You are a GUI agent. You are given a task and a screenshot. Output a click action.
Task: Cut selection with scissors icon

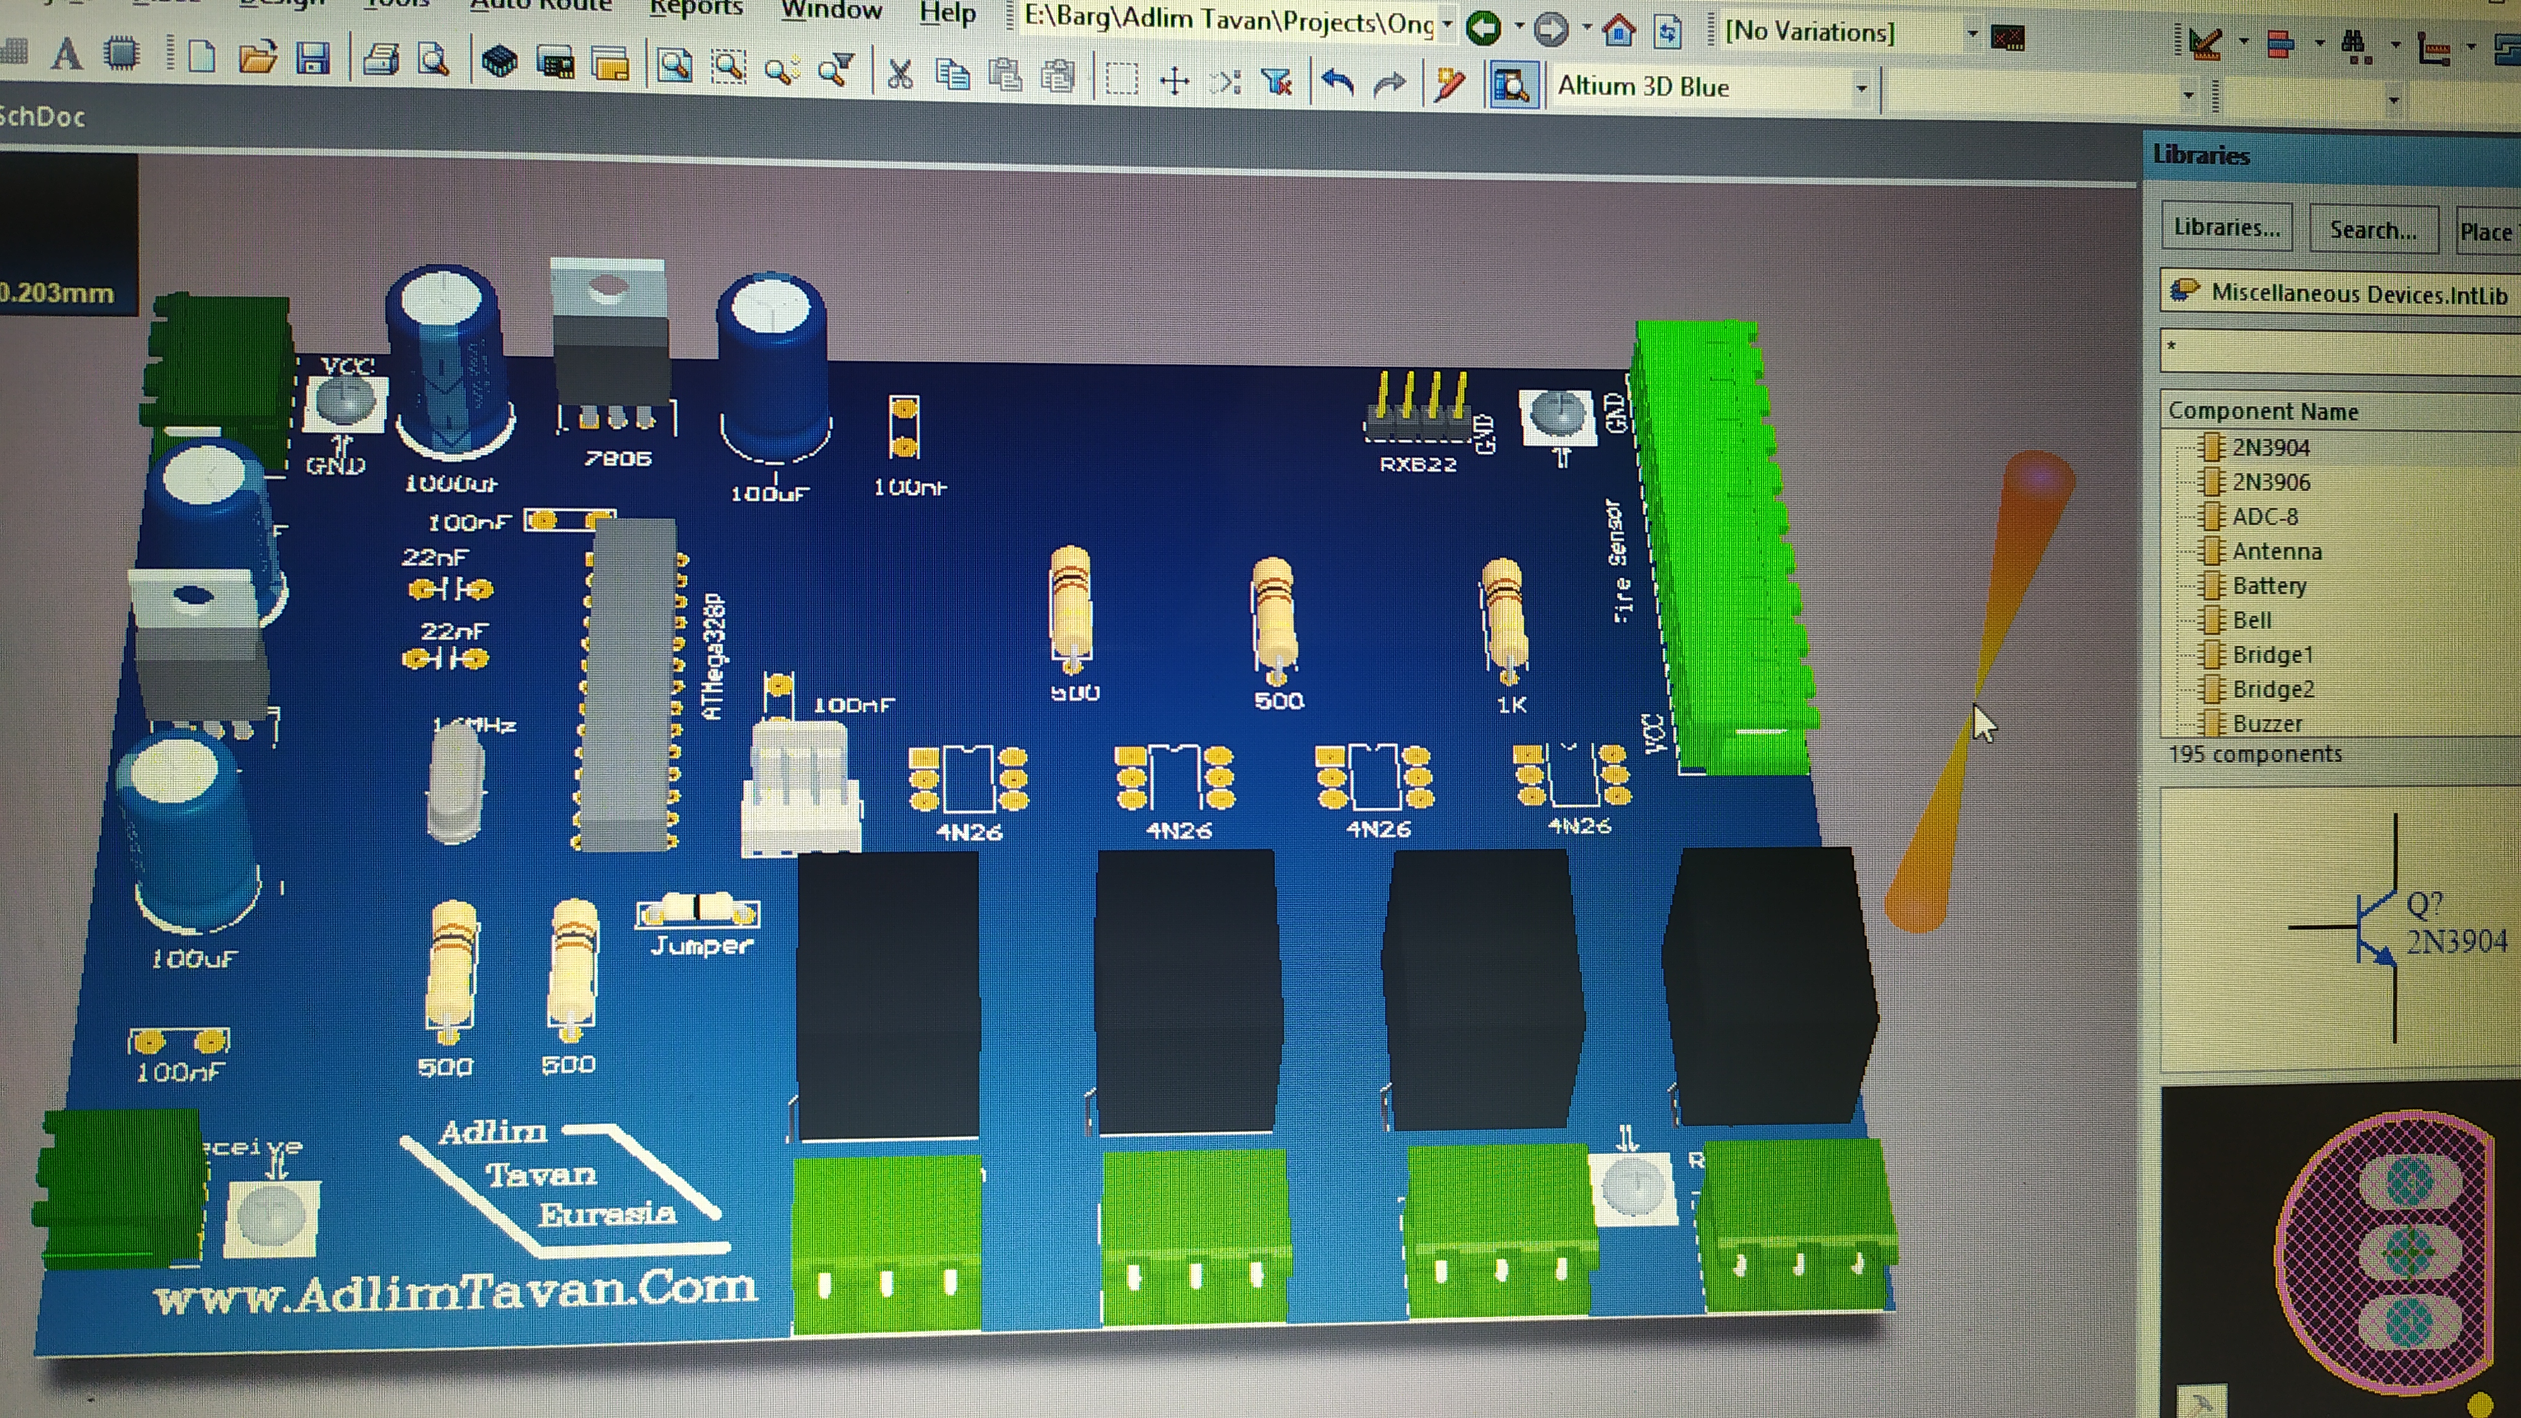(899, 72)
